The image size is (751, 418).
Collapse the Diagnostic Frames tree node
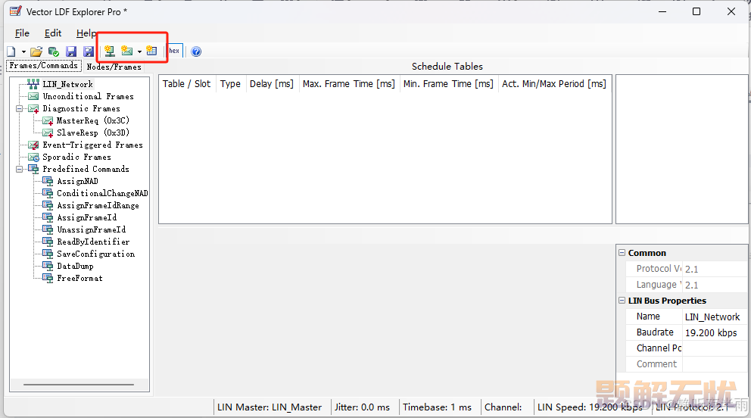pos(20,109)
